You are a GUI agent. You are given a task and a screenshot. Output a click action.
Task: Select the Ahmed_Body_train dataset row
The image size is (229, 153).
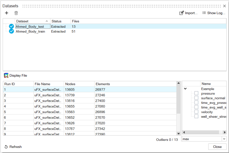click(x=30, y=31)
